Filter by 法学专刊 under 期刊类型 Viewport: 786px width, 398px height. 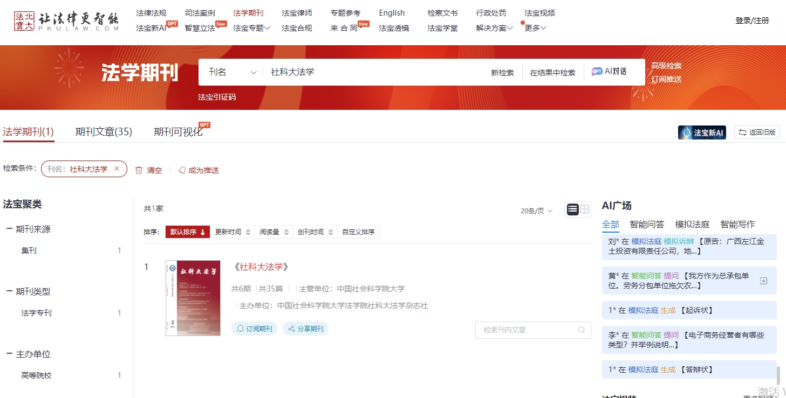37,313
